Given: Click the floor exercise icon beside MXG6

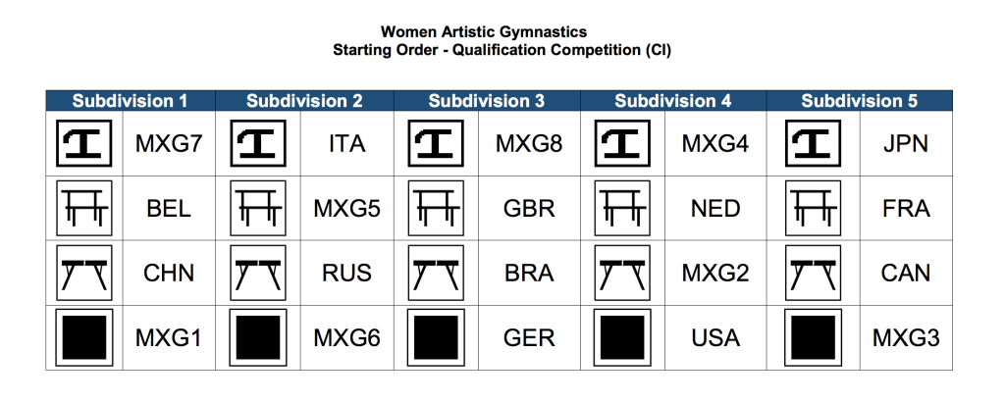Looking at the screenshot, I should (258, 337).
